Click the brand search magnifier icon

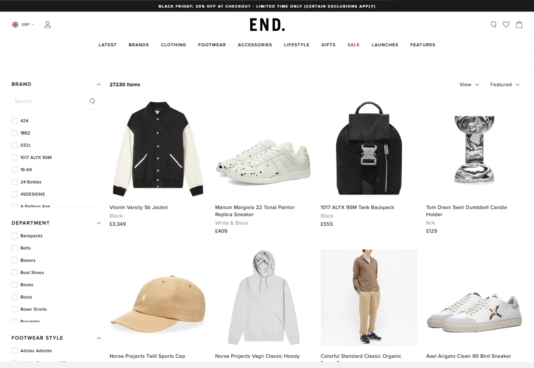click(92, 101)
